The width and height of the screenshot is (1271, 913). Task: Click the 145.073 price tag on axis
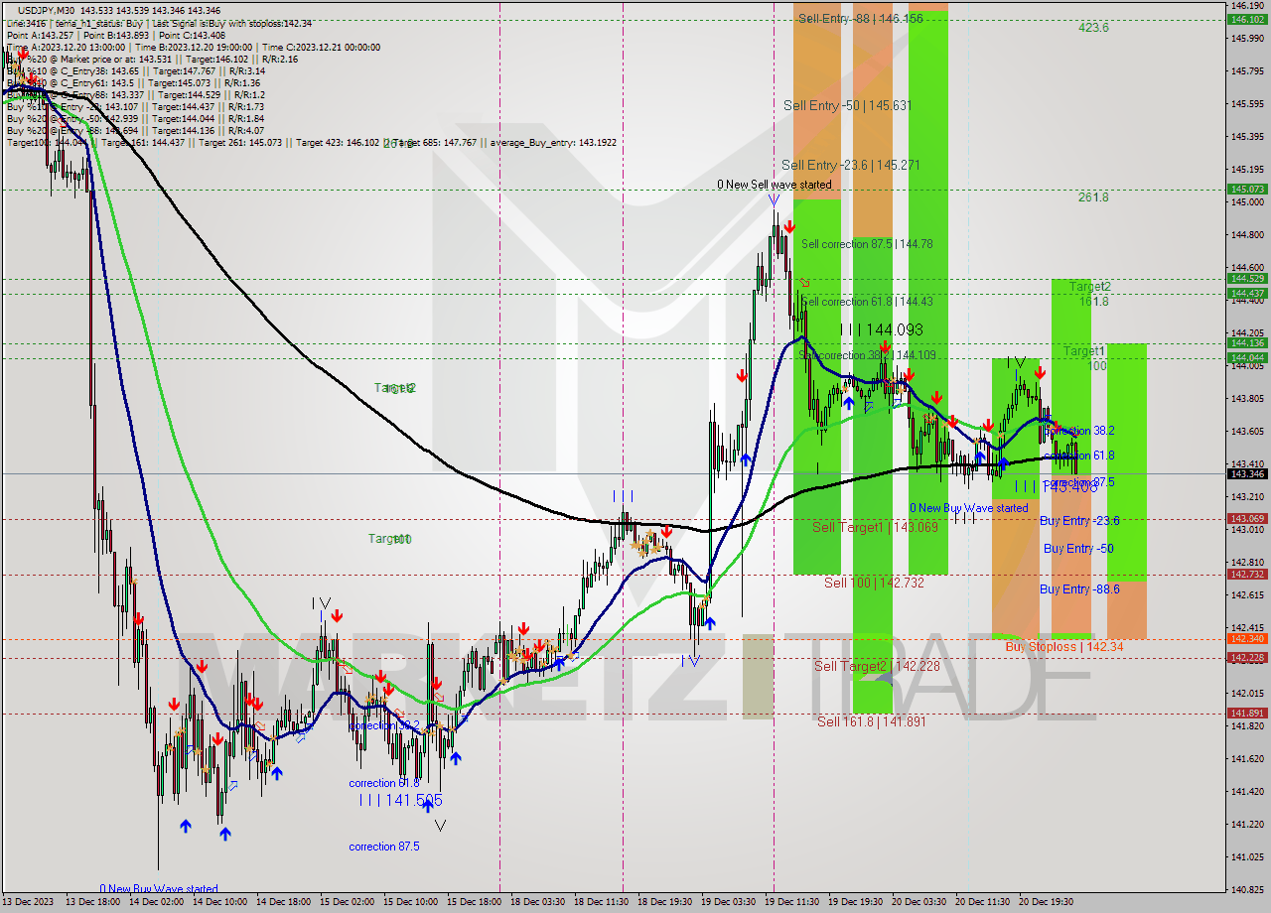click(1247, 189)
